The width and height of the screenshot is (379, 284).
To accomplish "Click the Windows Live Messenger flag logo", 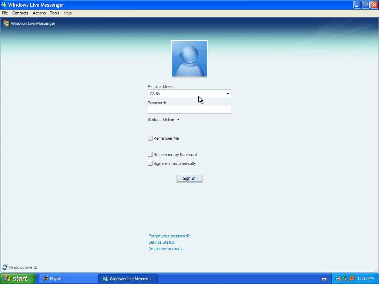I will tap(6, 23).
